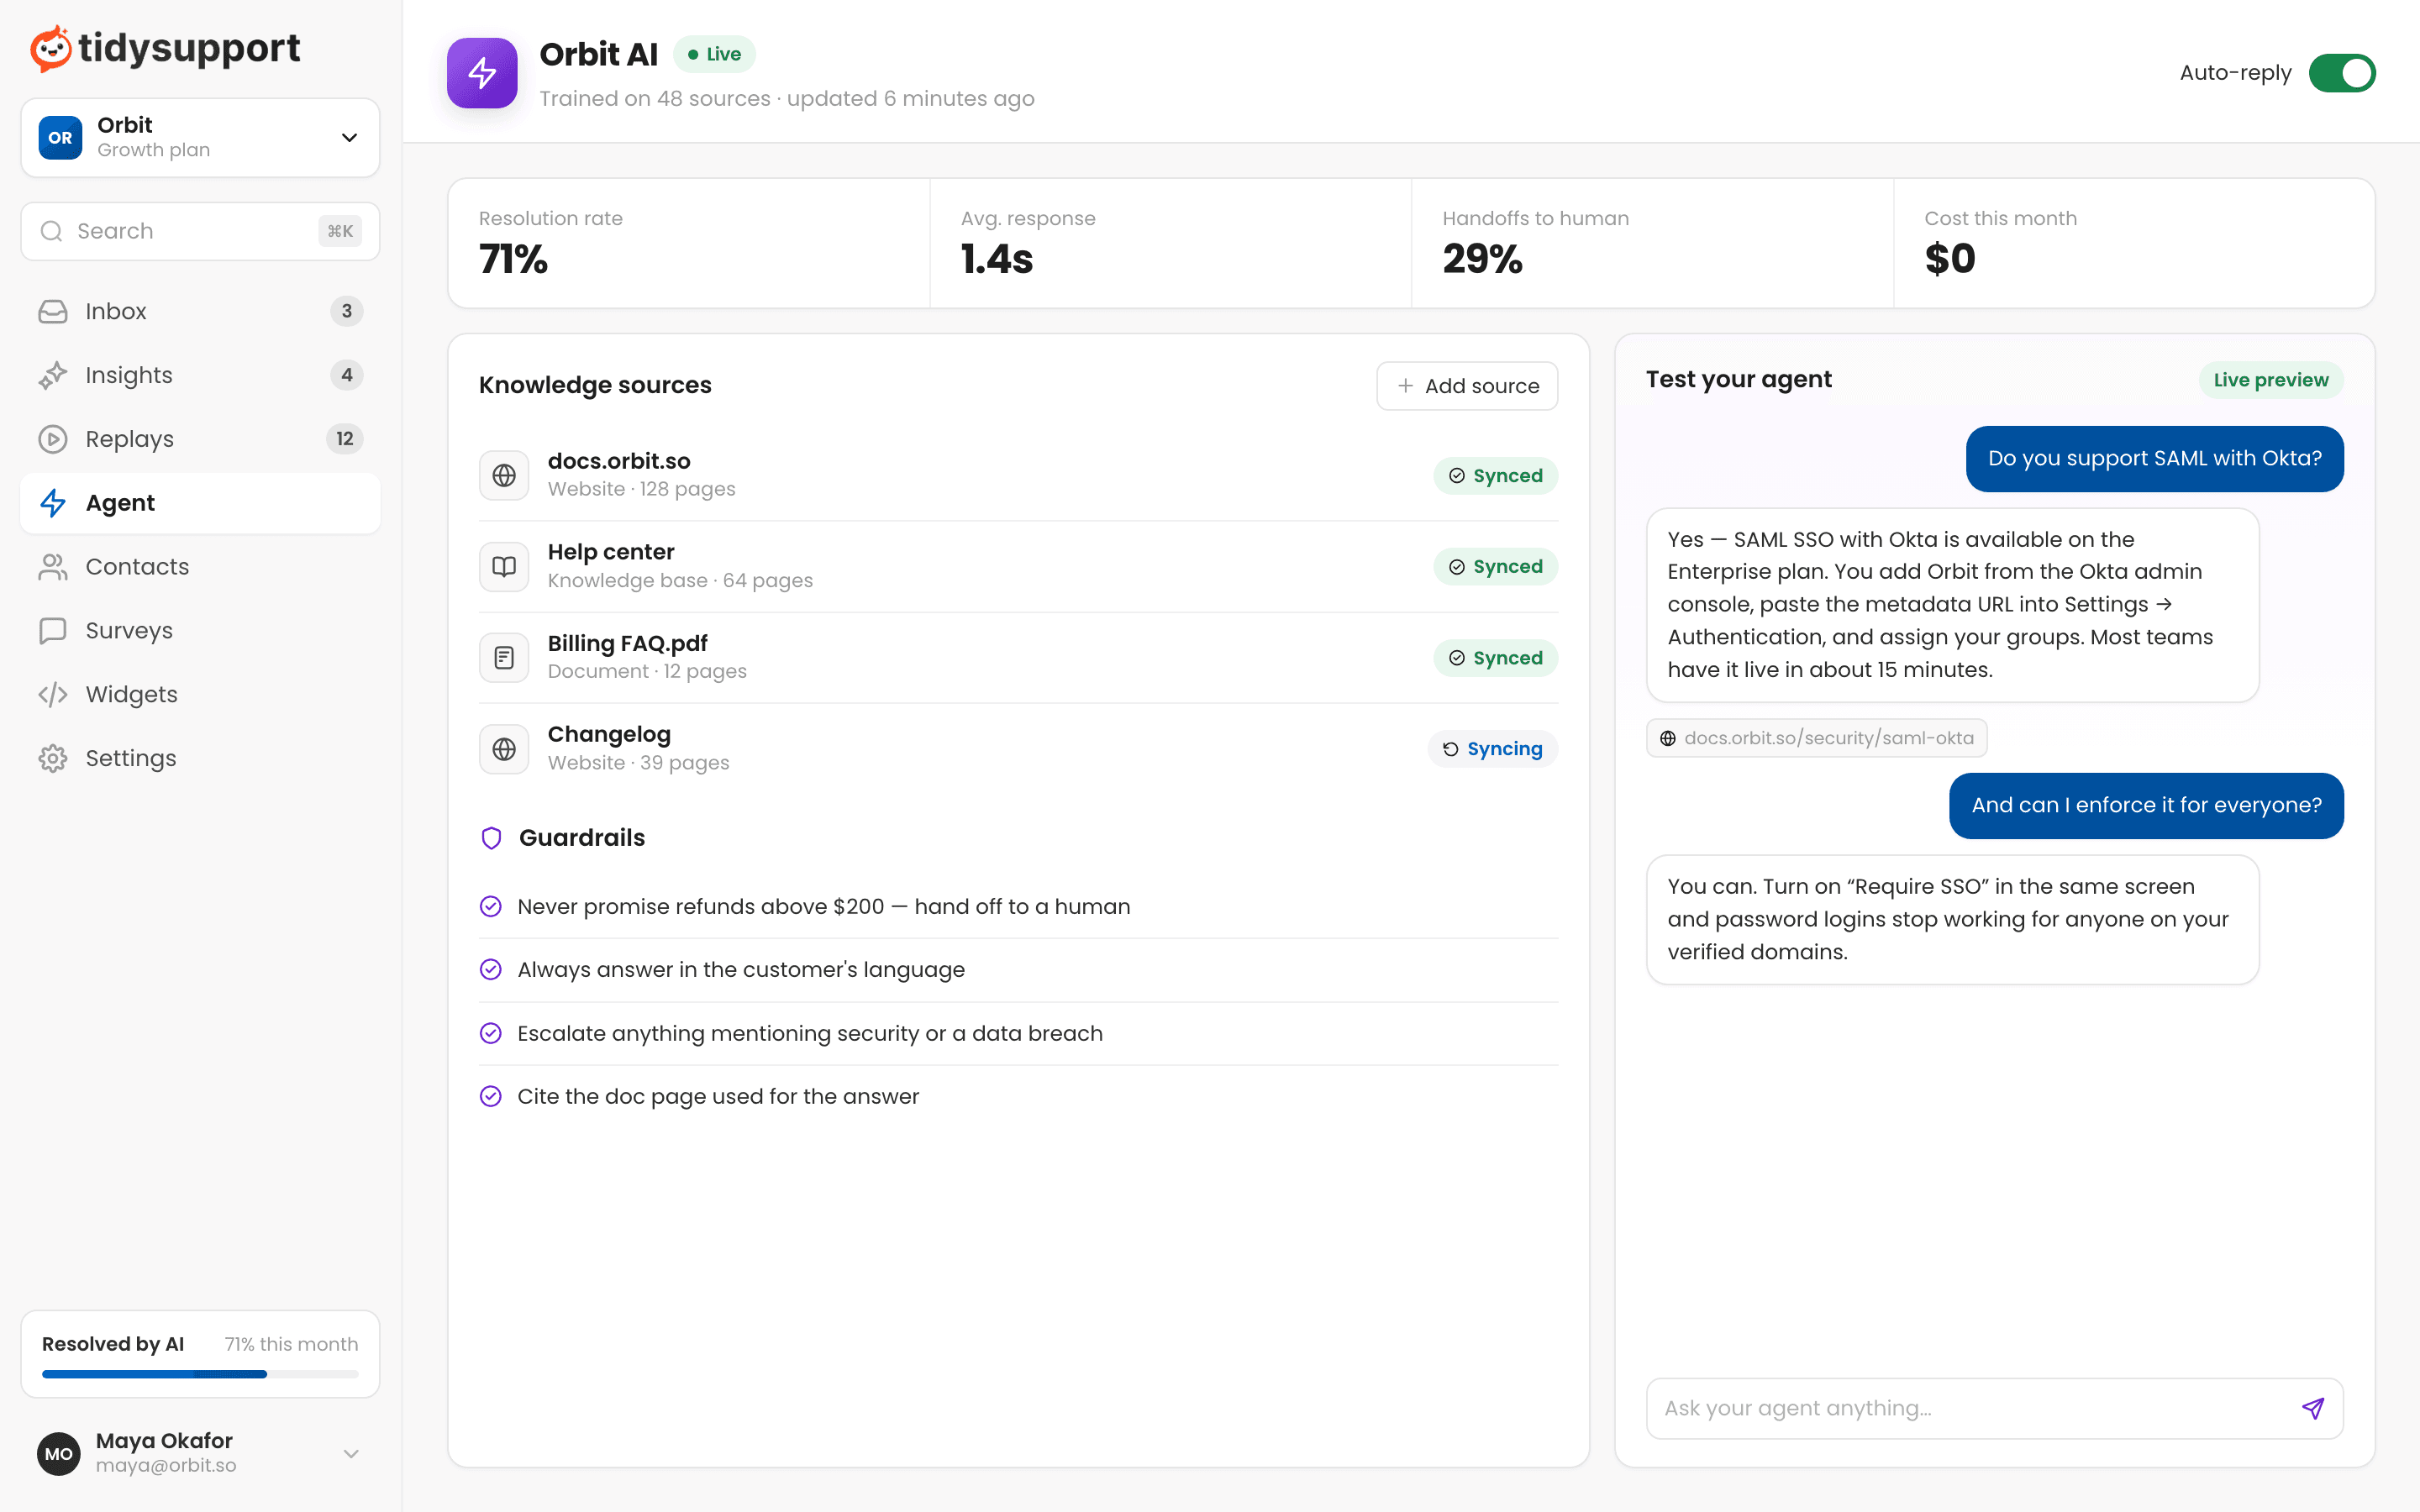Expand the Maya Okafor account menu chevron
The image size is (2420, 1512).
tap(351, 1453)
